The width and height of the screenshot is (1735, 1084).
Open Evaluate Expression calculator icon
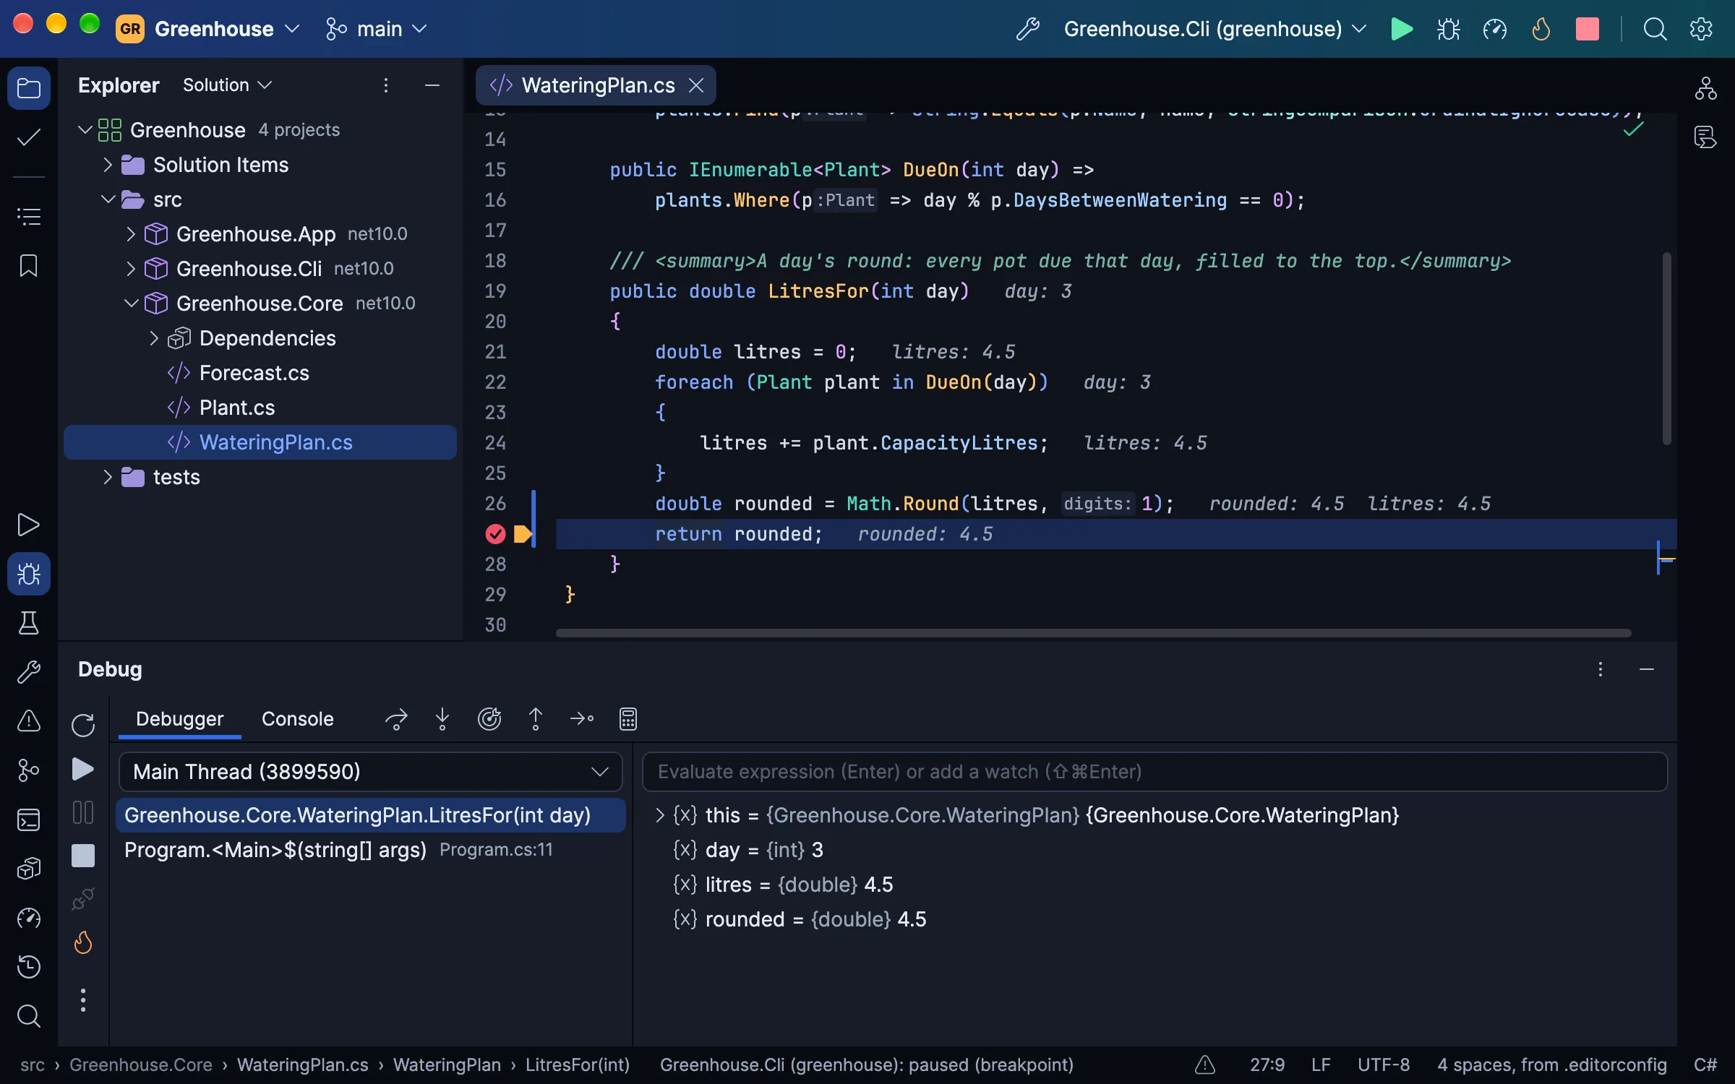628,719
